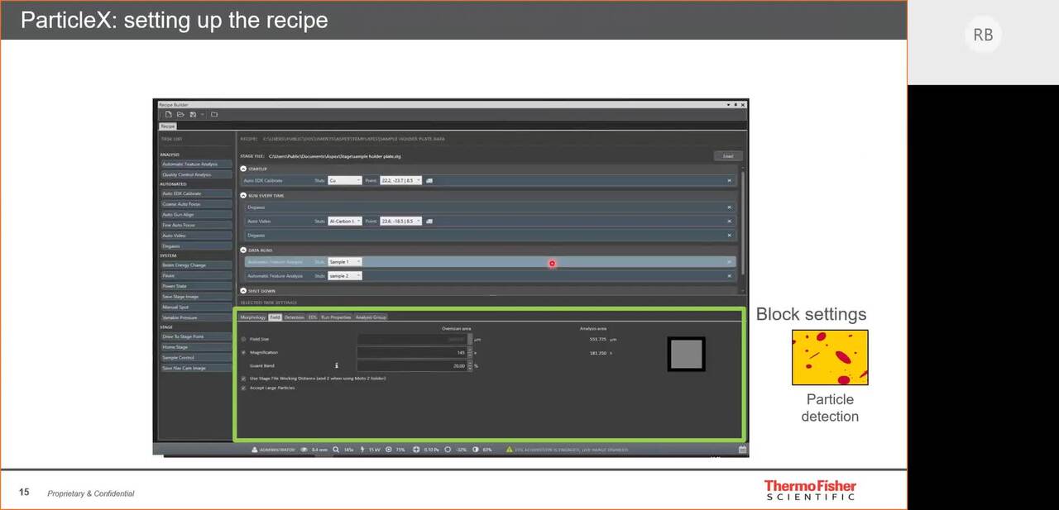The width and height of the screenshot is (1059, 510).
Task: Click the Open recipe folder toolbar icon
Action: tap(180, 114)
